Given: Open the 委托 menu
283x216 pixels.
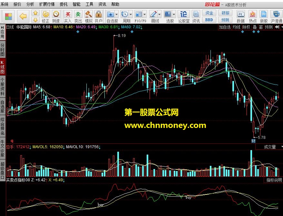Looking at the screenshot, I should 63,4.
